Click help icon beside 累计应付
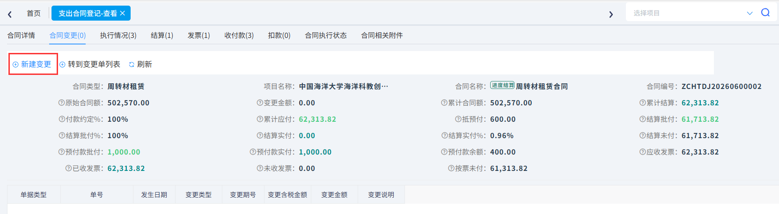 (x=260, y=119)
